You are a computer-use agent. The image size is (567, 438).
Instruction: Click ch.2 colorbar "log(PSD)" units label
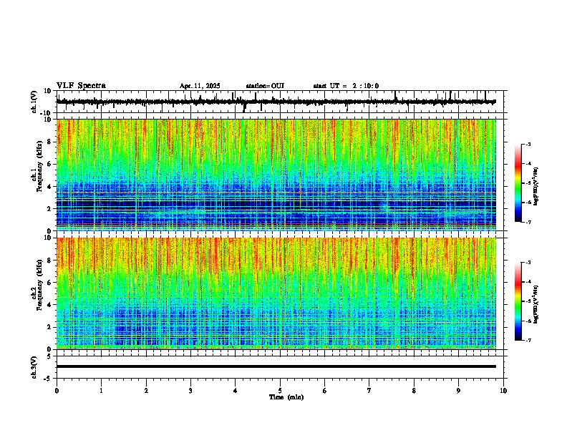pos(535,304)
